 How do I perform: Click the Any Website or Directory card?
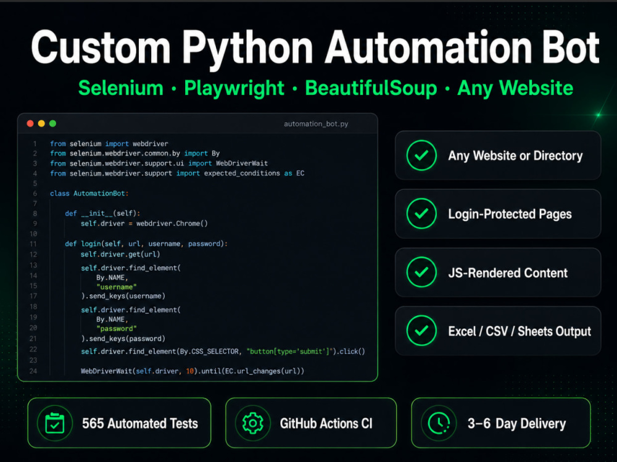(498, 155)
